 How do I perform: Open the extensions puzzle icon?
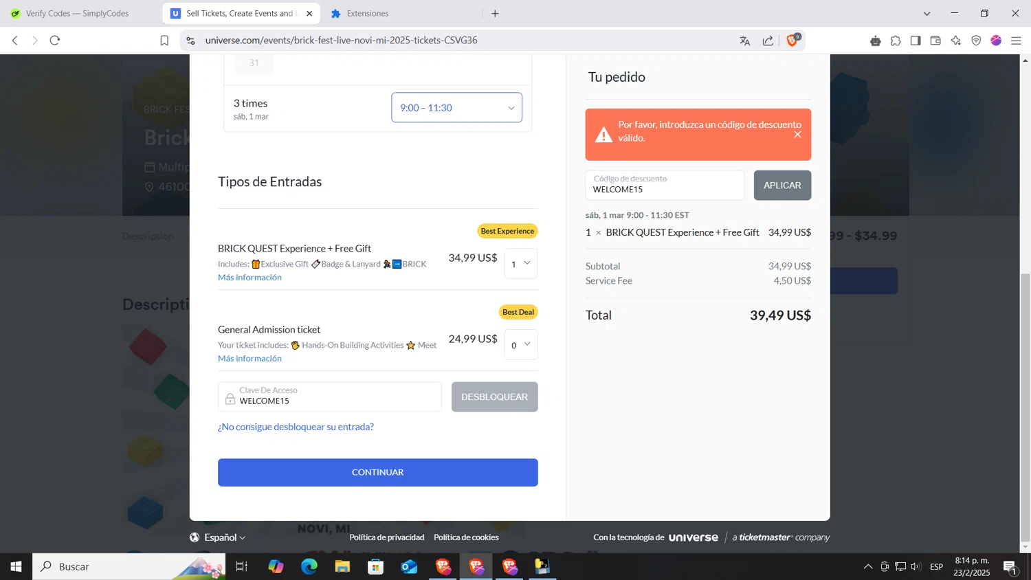pos(896,41)
